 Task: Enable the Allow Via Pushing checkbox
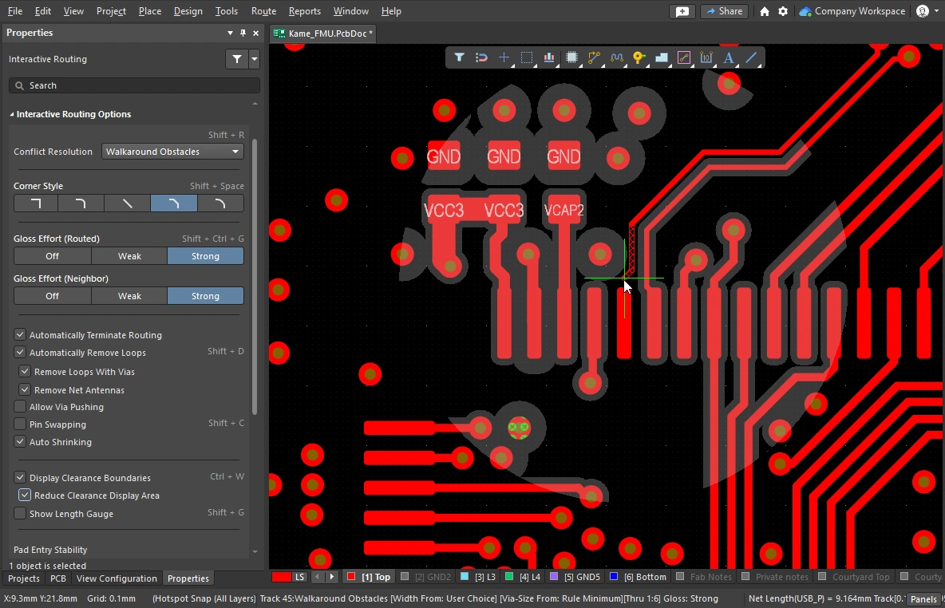pos(21,407)
